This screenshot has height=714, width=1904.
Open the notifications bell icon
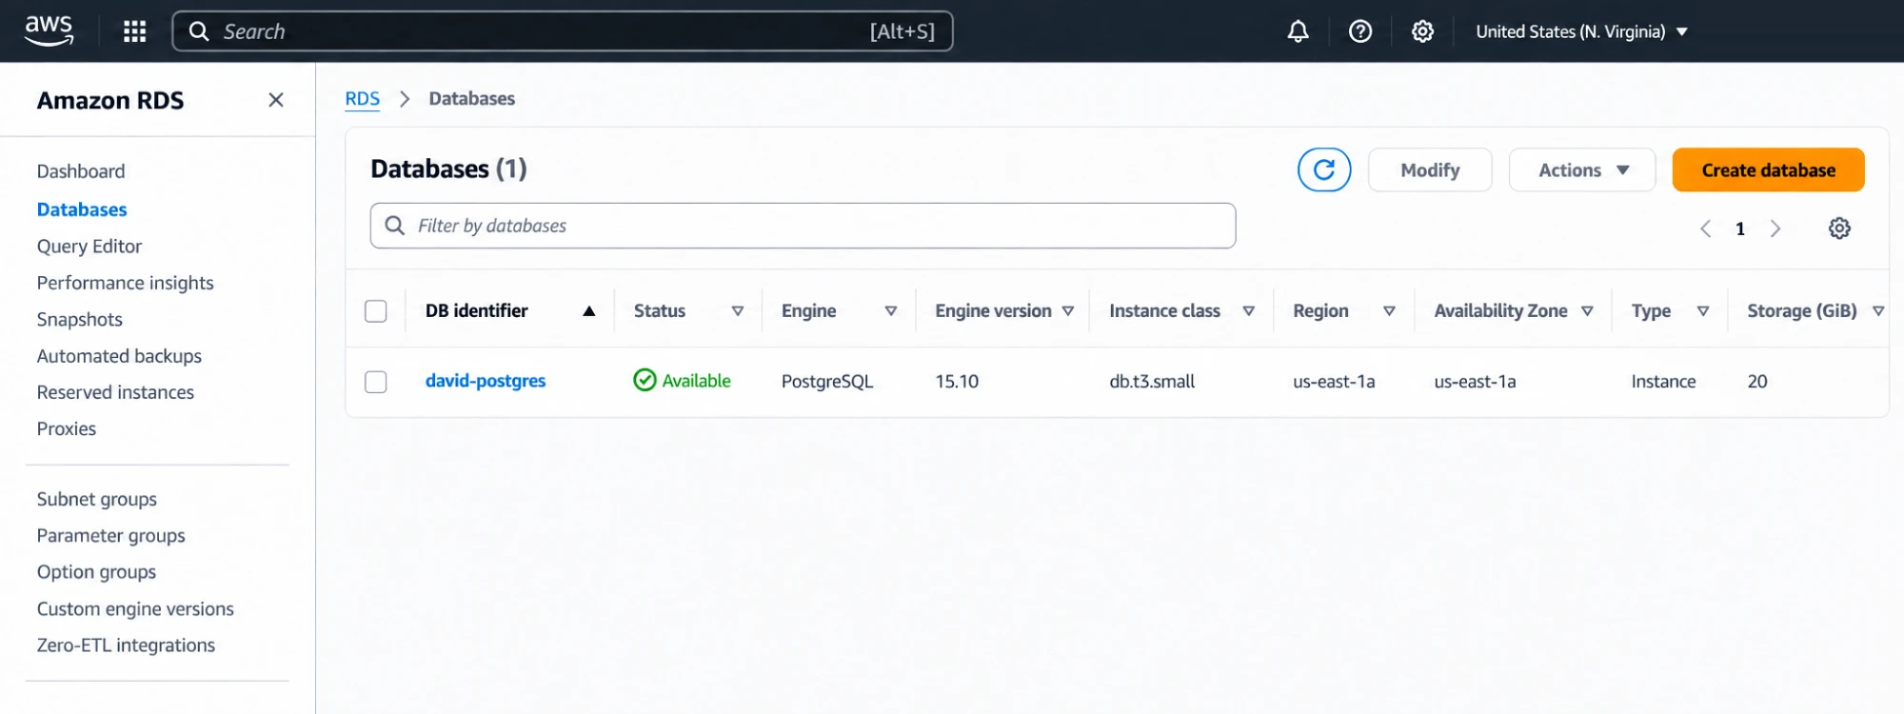(1298, 31)
